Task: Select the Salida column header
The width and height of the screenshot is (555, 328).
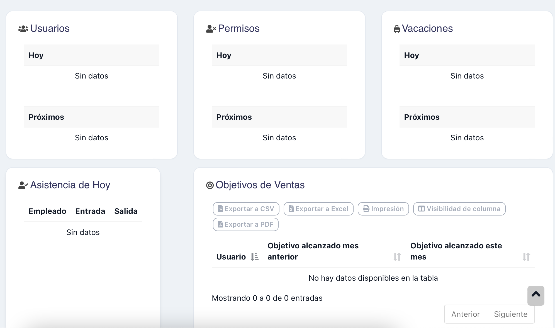Action: point(126,211)
